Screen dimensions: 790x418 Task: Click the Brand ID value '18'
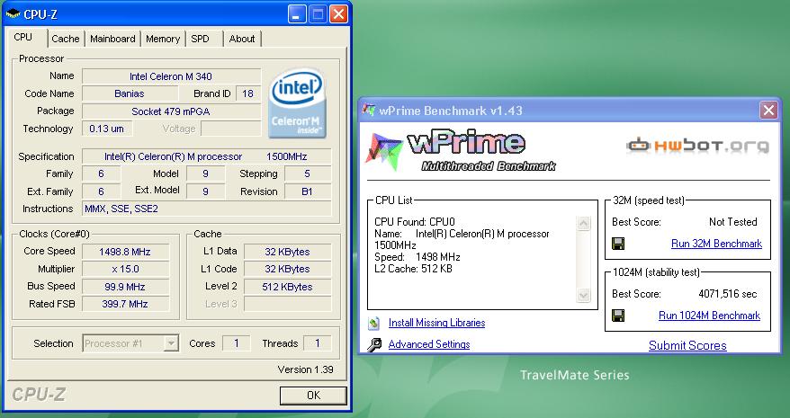(x=247, y=93)
